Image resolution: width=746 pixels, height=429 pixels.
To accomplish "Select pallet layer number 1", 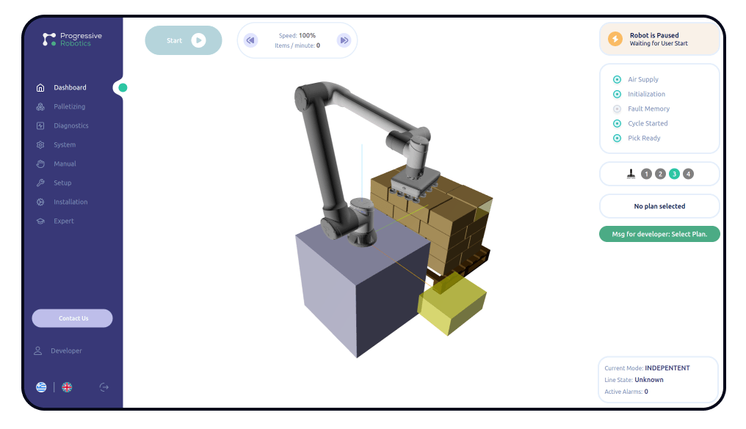I will [x=646, y=174].
